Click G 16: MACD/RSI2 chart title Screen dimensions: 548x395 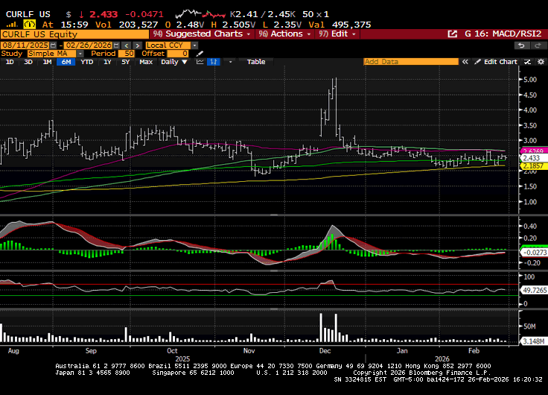pos(503,34)
